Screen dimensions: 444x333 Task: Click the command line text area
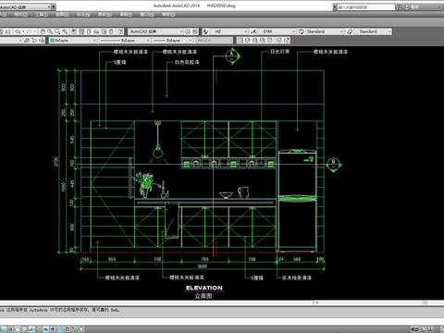pyautogui.click(x=222, y=310)
